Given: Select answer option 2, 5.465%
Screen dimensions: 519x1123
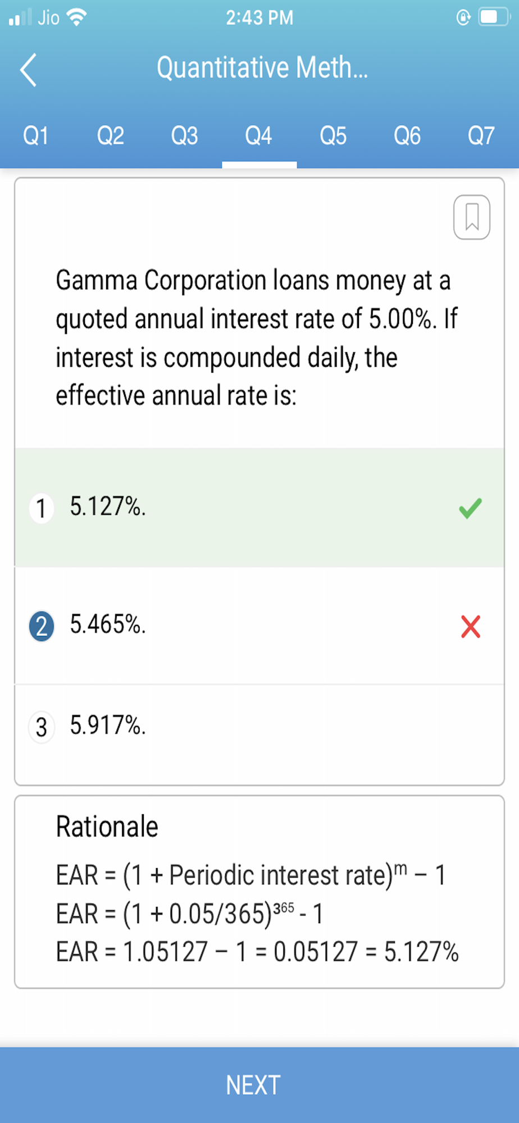Looking at the screenshot, I should pyautogui.click(x=259, y=626).
